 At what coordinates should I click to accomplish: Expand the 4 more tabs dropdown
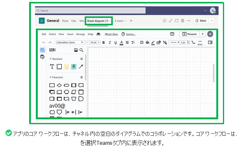(x=120, y=21)
